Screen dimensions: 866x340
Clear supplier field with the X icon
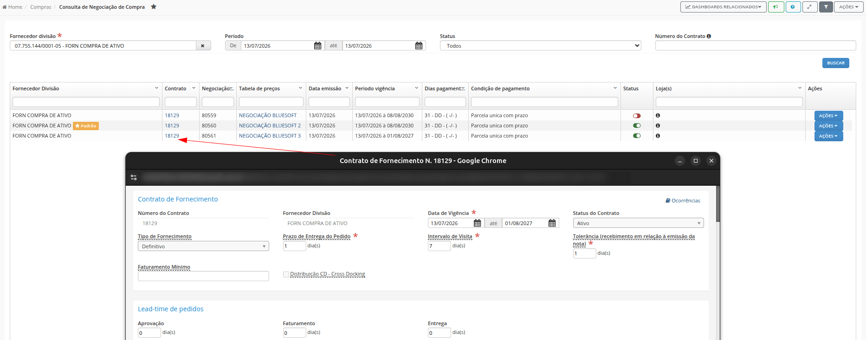click(203, 46)
